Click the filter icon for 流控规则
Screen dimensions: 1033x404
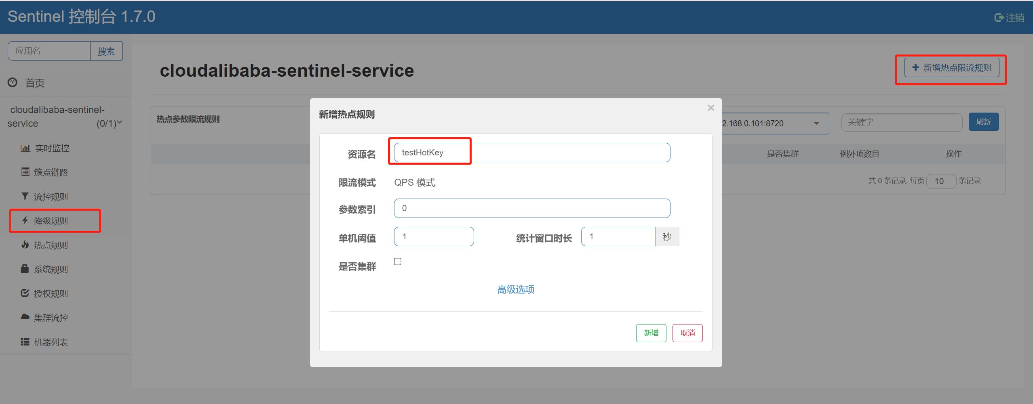click(x=25, y=196)
